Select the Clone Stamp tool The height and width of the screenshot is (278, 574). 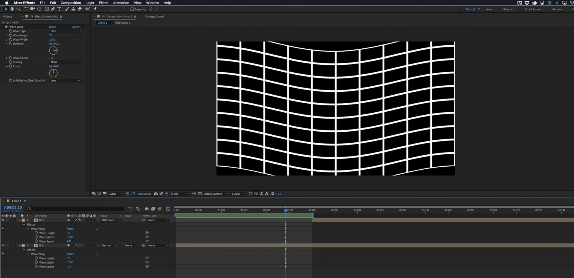[x=73, y=9]
